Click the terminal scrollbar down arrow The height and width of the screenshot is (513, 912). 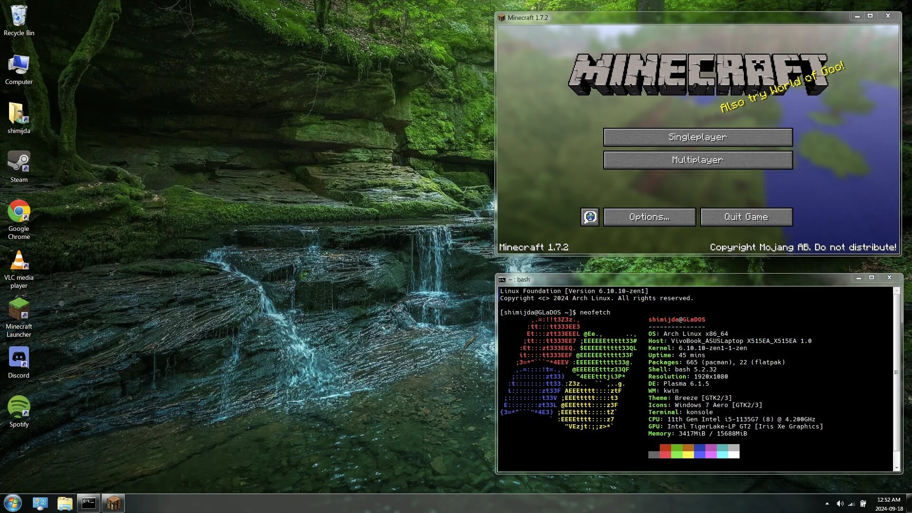pyautogui.click(x=896, y=468)
